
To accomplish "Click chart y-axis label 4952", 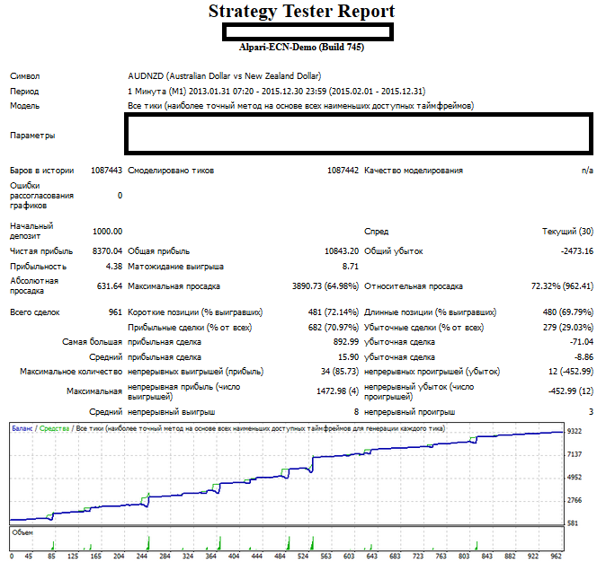I will [x=575, y=477].
